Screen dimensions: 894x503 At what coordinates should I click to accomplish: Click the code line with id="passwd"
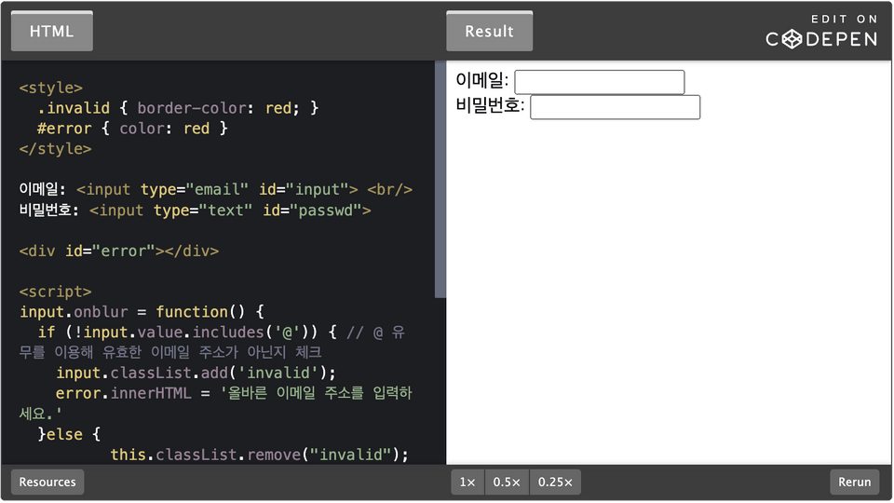[195, 211]
